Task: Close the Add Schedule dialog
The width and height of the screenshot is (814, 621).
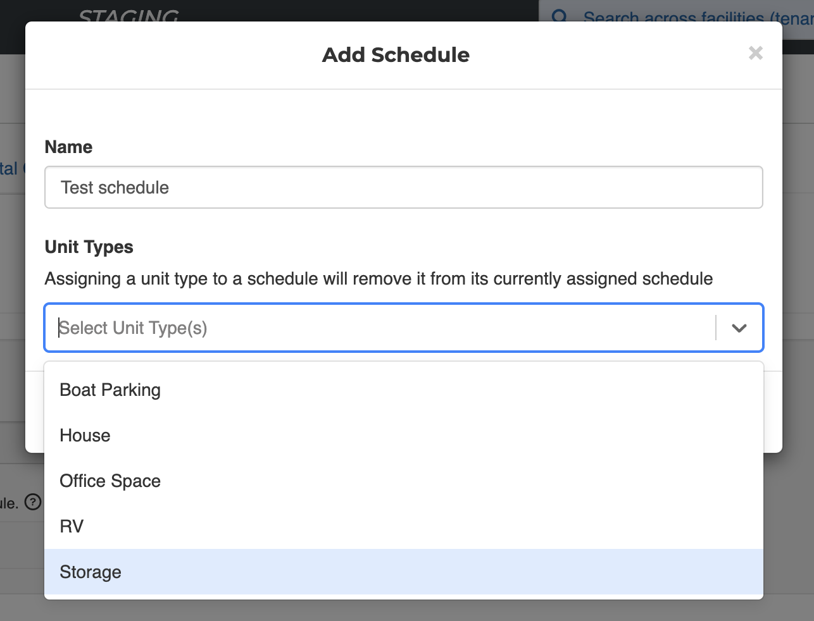Action: [x=755, y=53]
